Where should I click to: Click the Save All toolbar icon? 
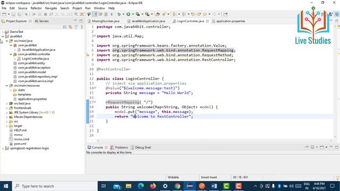coord(19,14)
